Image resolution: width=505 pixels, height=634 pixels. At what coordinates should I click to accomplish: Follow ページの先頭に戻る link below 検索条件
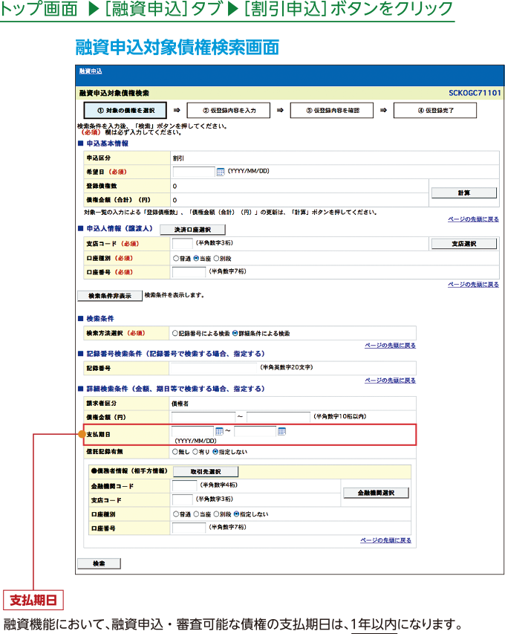point(391,346)
